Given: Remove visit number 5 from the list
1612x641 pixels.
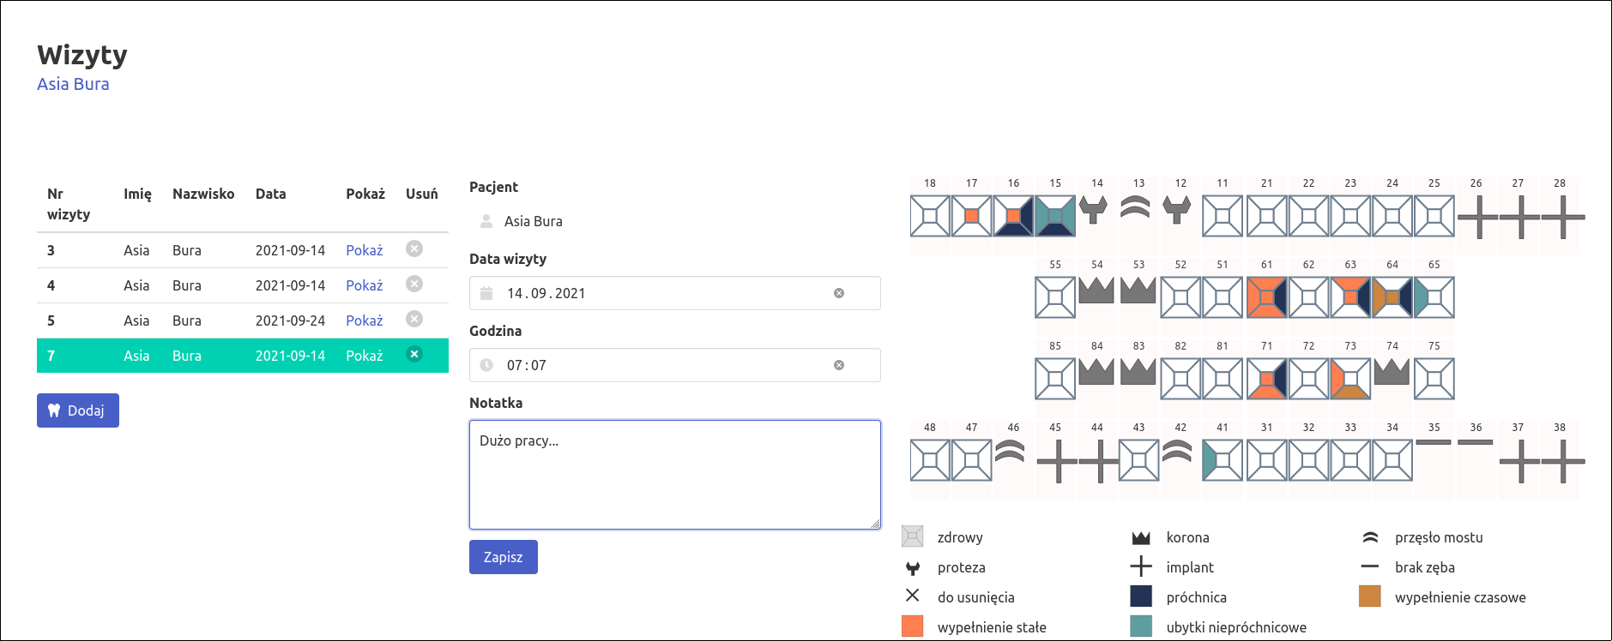Looking at the screenshot, I should click(414, 320).
